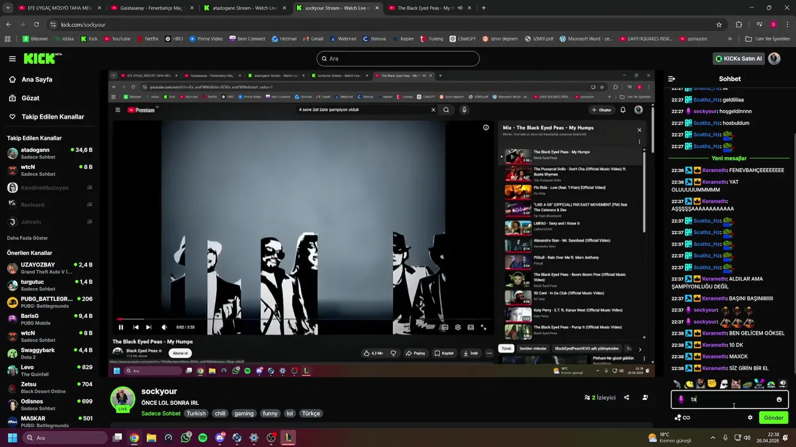The height and width of the screenshot is (447, 796).
Task: Pick the ghost with sunglasses quick emote
Action: (724, 384)
